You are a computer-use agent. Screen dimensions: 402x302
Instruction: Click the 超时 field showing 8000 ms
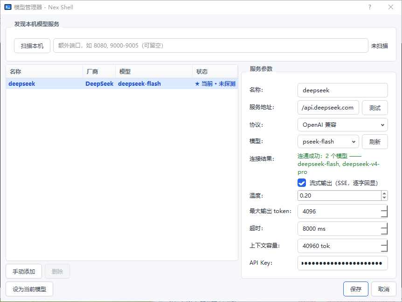point(342,228)
